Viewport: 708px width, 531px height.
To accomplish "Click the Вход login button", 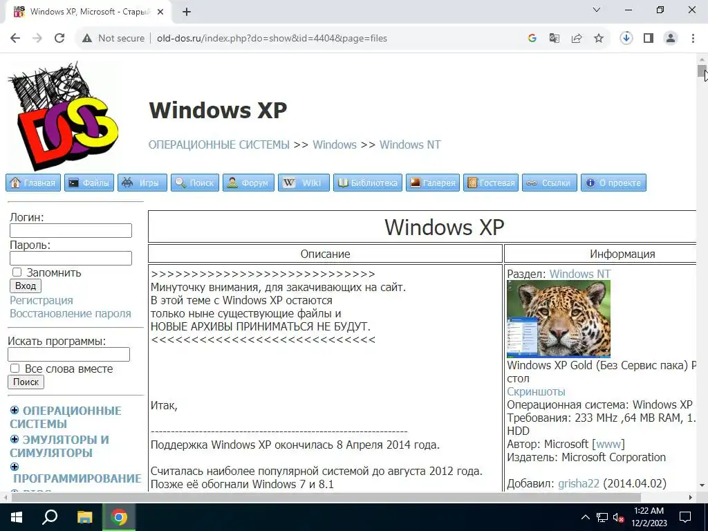I will (x=26, y=286).
